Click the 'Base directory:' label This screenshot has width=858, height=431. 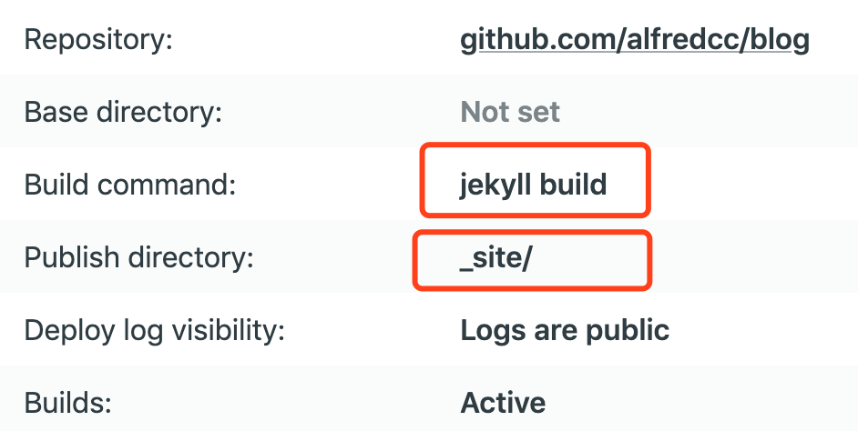click(123, 113)
